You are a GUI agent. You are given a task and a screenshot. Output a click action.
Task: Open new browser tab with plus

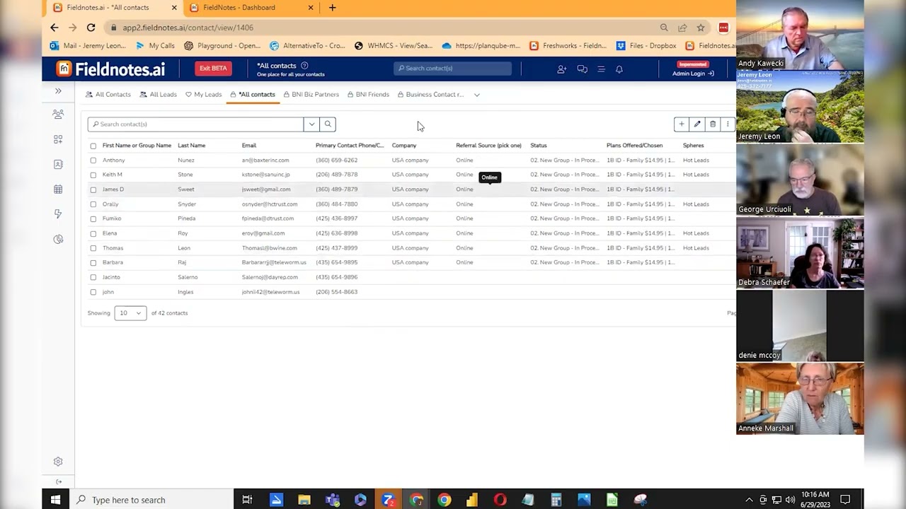tap(333, 8)
